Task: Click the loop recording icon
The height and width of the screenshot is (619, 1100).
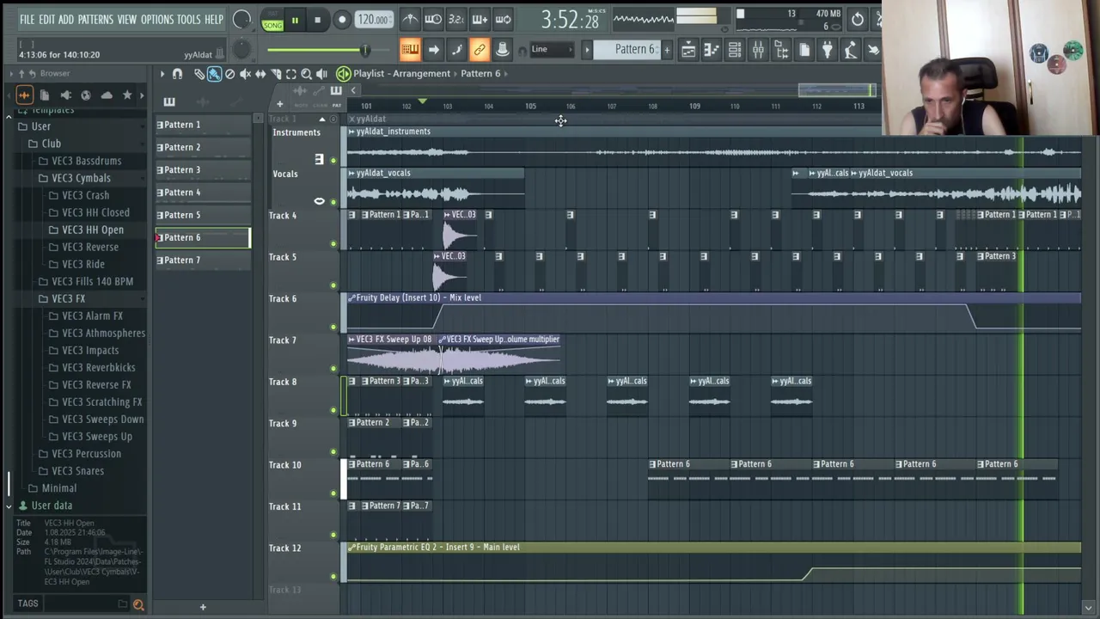Action: pos(503,19)
